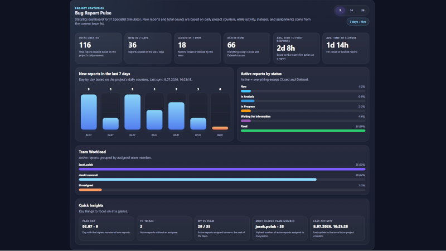Click the Avg. Time to Closure card
The image size is (446, 251).
346,48
